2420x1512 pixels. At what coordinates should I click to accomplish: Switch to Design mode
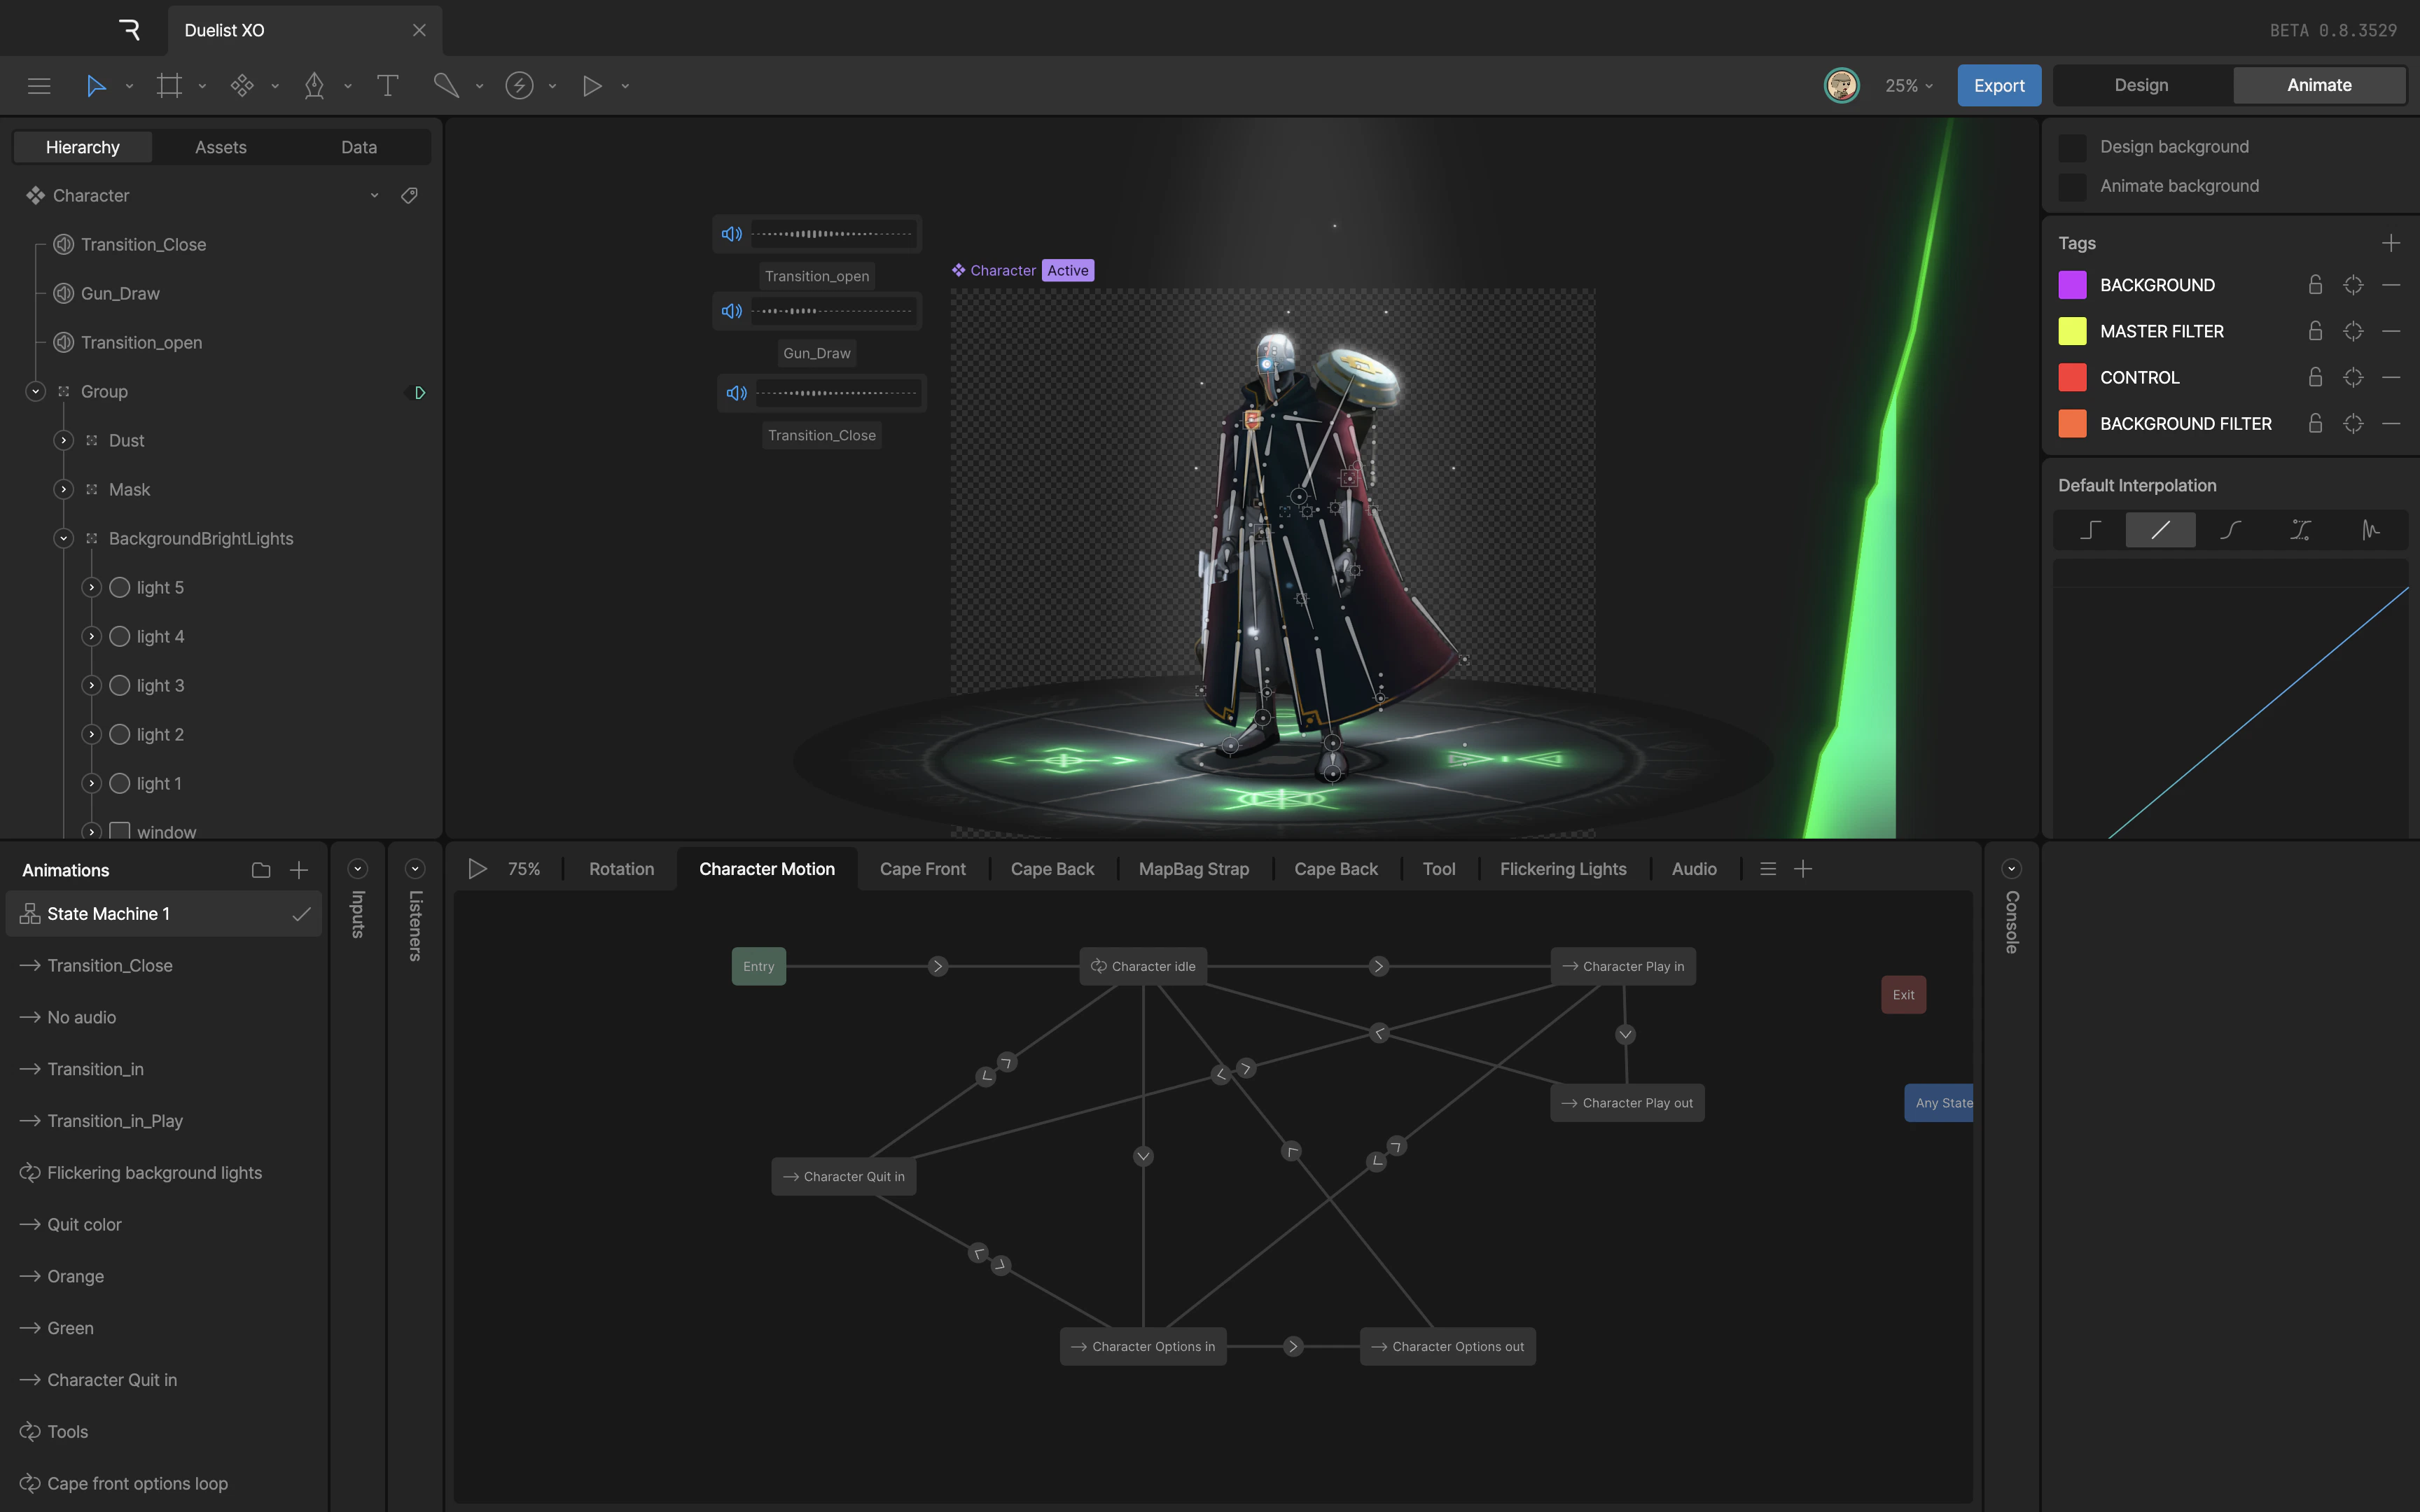click(2141, 85)
